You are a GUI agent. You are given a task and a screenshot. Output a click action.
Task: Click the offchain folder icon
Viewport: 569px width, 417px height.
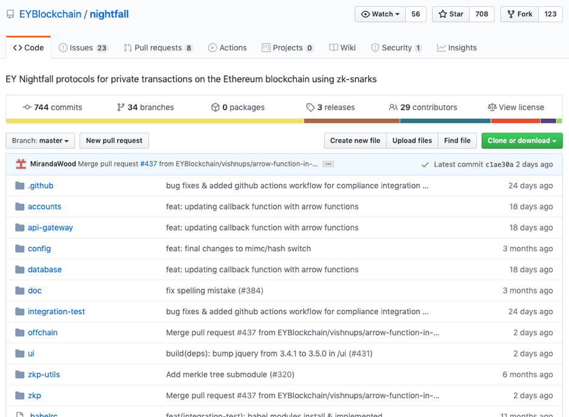click(19, 333)
